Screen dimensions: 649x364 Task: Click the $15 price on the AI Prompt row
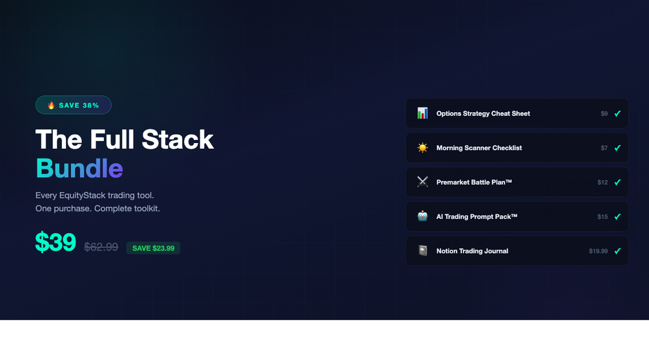tap(603, 216)
